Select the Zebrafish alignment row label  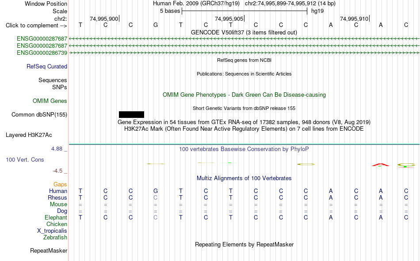point(55,237)
